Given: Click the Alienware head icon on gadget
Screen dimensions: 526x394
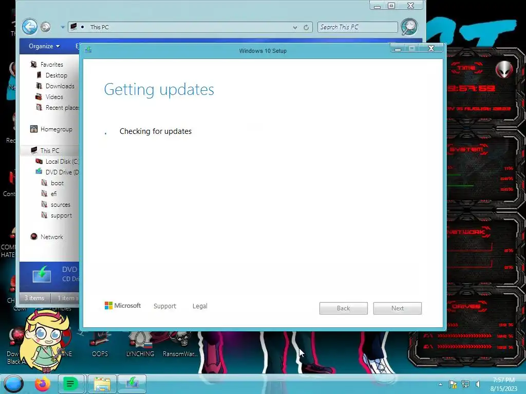Looking at the screenshot, I should pos(504,70).
